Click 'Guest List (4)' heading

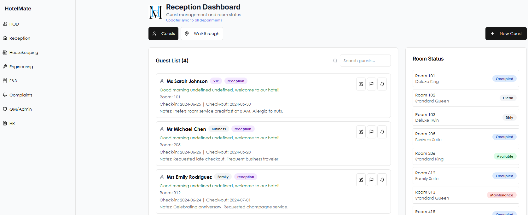(172, 61)
